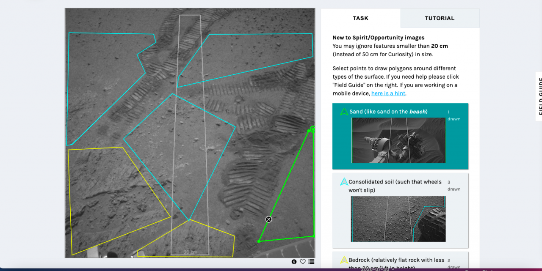
Task: Click the yellow Bedrock polygon icon
Action: 344,260
